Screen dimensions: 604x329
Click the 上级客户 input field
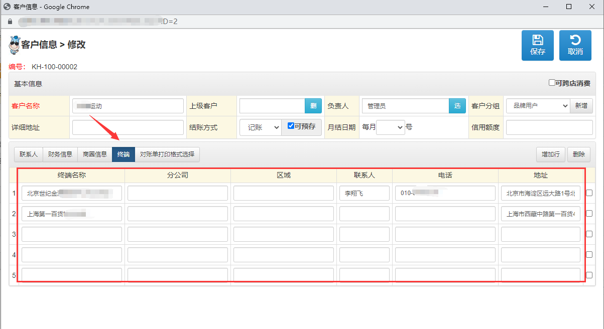(x=272, y=106)
